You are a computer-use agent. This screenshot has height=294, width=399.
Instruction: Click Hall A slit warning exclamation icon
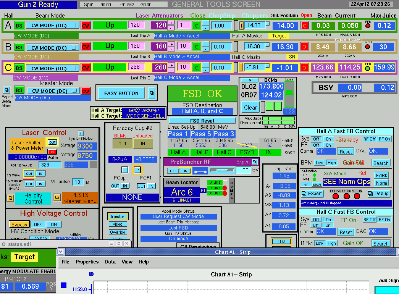point(241,25)
